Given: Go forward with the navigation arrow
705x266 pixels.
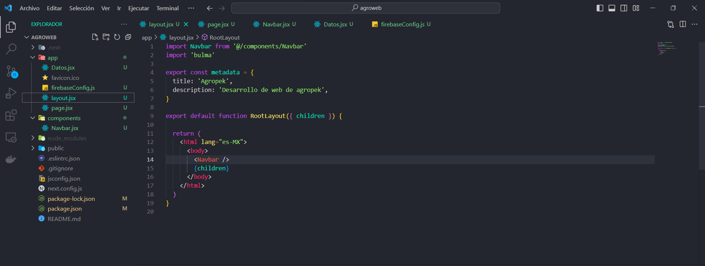Looking at the screenshot, I should tap(222, 8).
